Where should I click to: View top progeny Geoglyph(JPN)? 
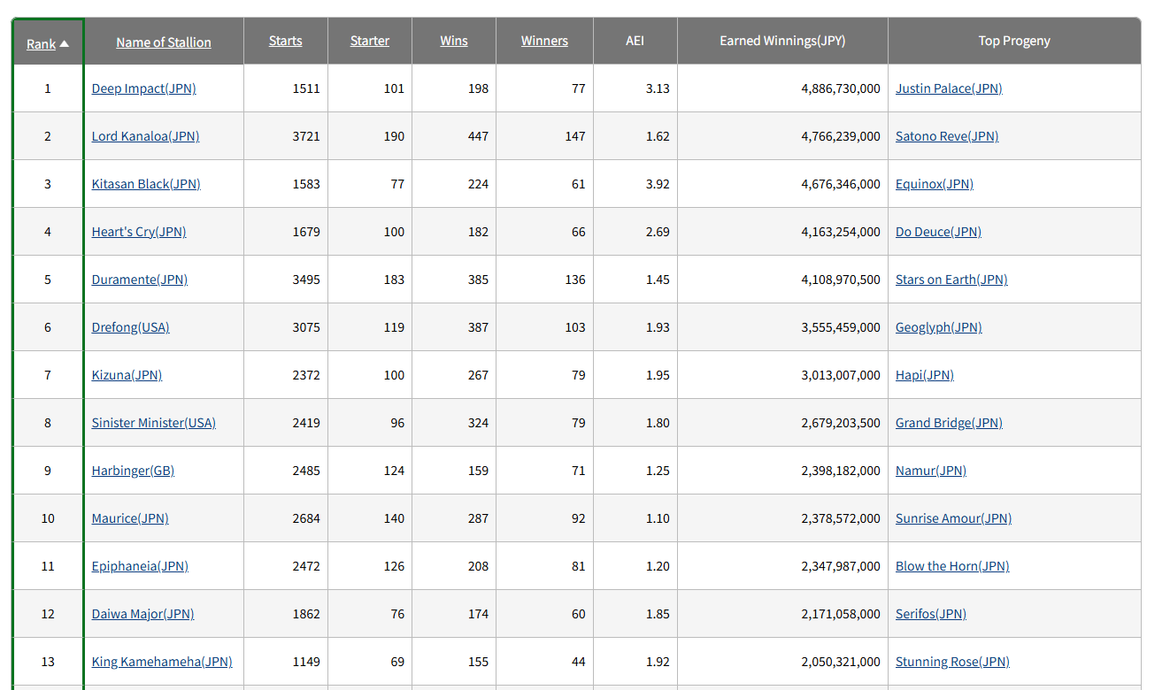coord(939,327)
